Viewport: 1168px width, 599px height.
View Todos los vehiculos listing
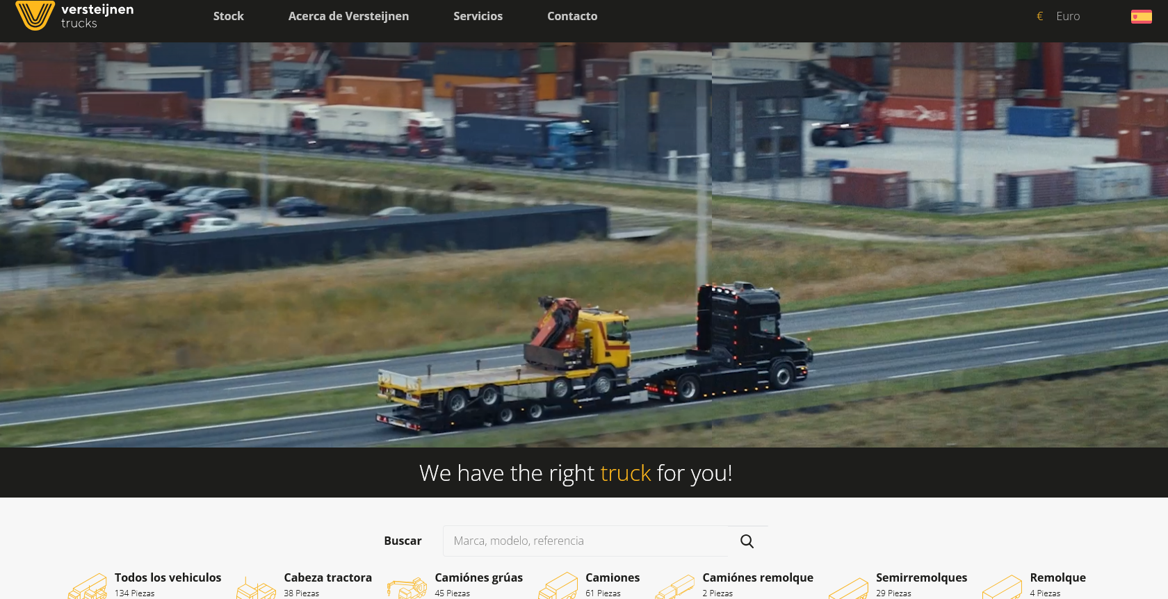(x=168, y=577)
